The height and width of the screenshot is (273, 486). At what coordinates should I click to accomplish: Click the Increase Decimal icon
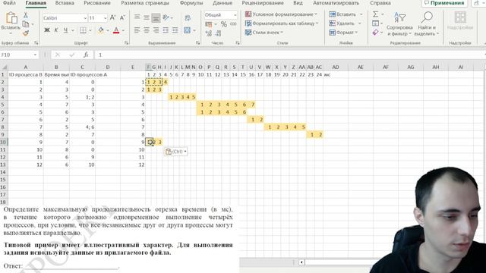pyautogui.click(x=209, y=33)
